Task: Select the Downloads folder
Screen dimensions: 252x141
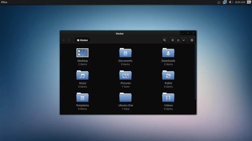Action: click(168, 53)
